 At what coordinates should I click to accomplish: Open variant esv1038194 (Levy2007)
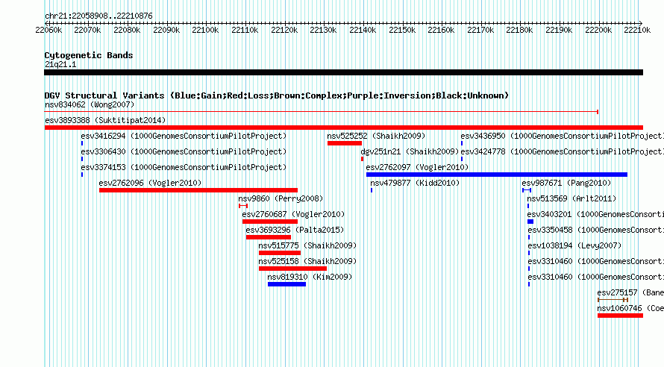point(574,245)
